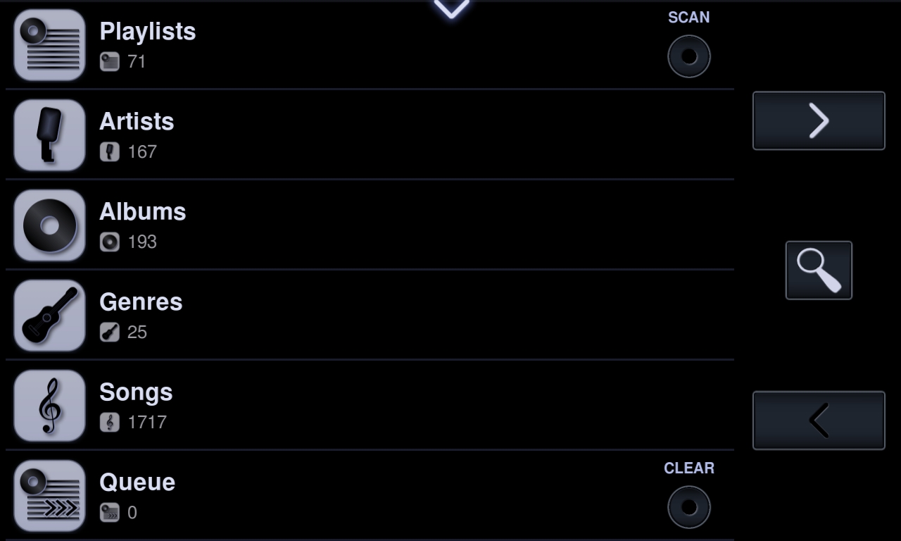Viewport: 901px width, 541px height.
Task: Open the Albums disc icon
Action: click(x=49, y=225)
